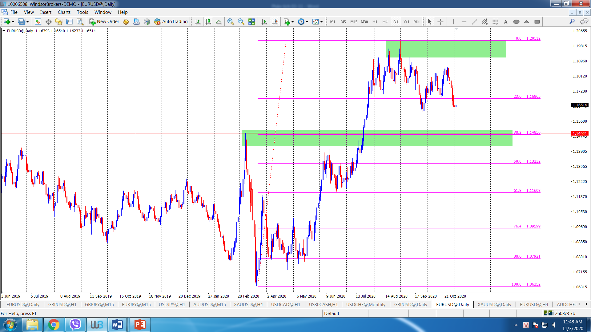Viewport: 591px width, 332px height.
Task: Zoom in on the chart
Action: 231,22
